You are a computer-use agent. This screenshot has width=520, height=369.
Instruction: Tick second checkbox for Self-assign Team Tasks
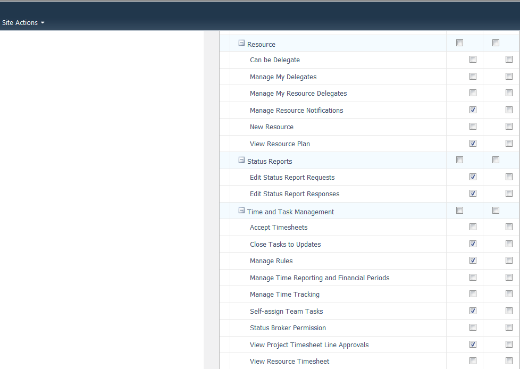point(509,311)
